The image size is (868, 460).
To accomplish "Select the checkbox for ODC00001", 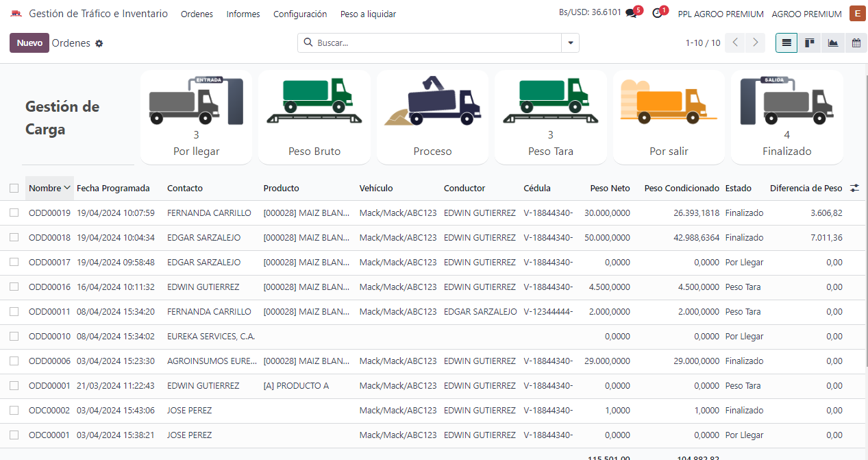I will coord(14,435).
